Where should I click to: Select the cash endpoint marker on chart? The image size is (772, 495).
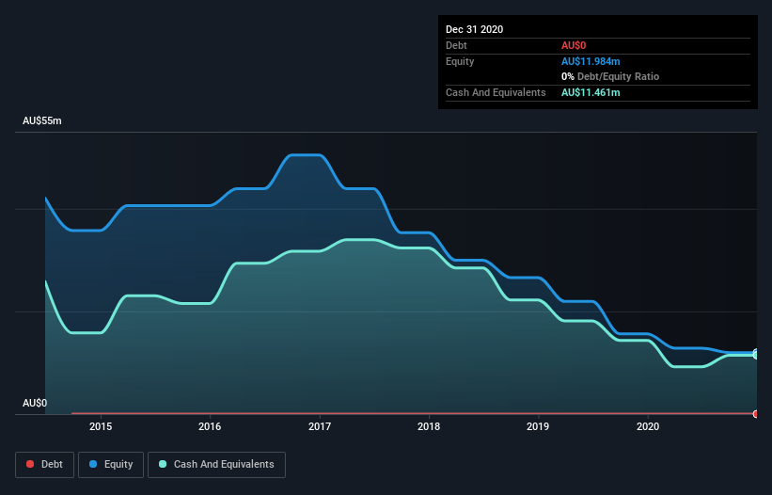(756, 355)
